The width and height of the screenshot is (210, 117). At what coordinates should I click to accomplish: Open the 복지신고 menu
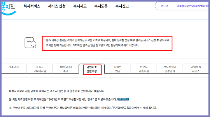click(122, 6)
